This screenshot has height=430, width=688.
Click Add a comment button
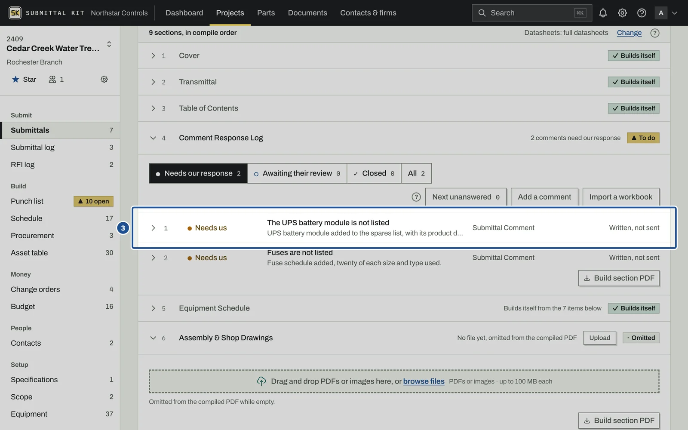(x=544, y=197)
